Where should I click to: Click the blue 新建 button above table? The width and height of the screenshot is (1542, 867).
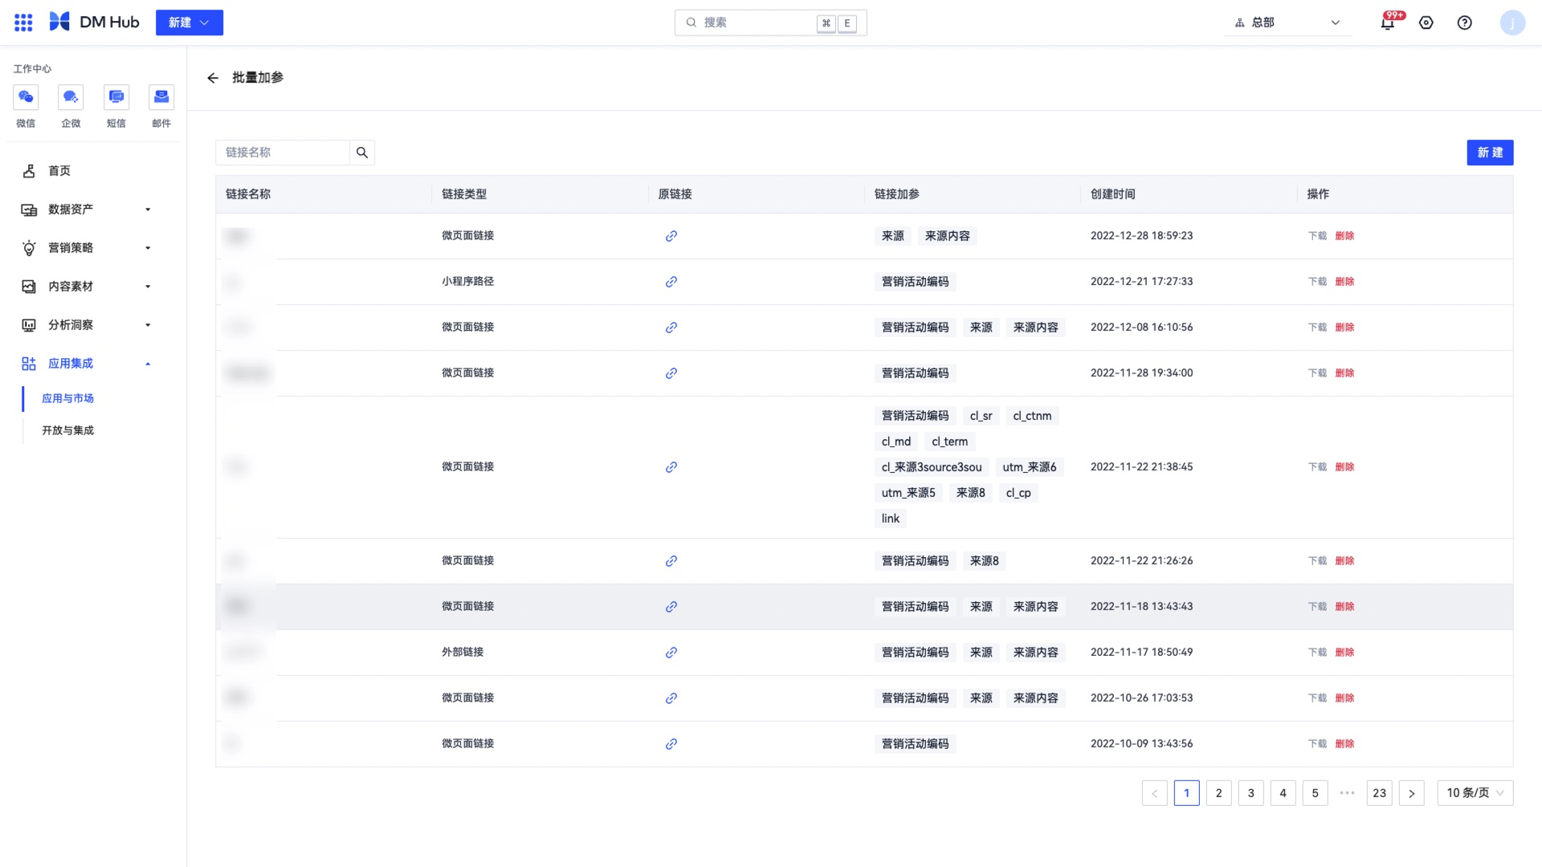1490,153
